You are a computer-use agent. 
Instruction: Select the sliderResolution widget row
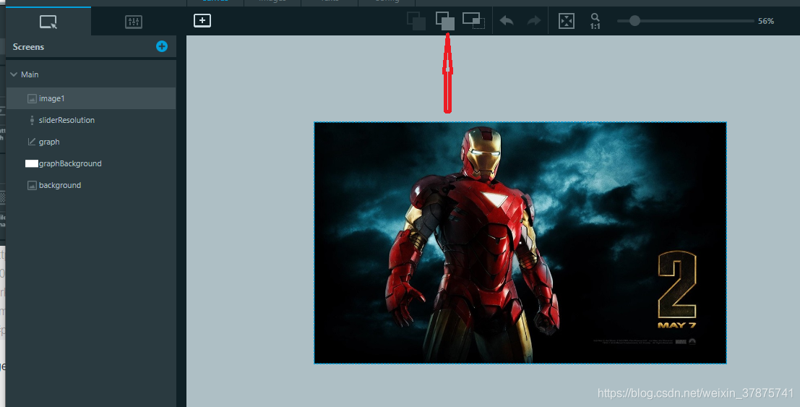point(91,120)
